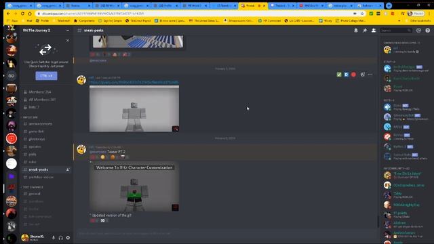Click the Chrome profile Paused button
The width and height of the screenshot is (434, 244).
coord(416,14)
